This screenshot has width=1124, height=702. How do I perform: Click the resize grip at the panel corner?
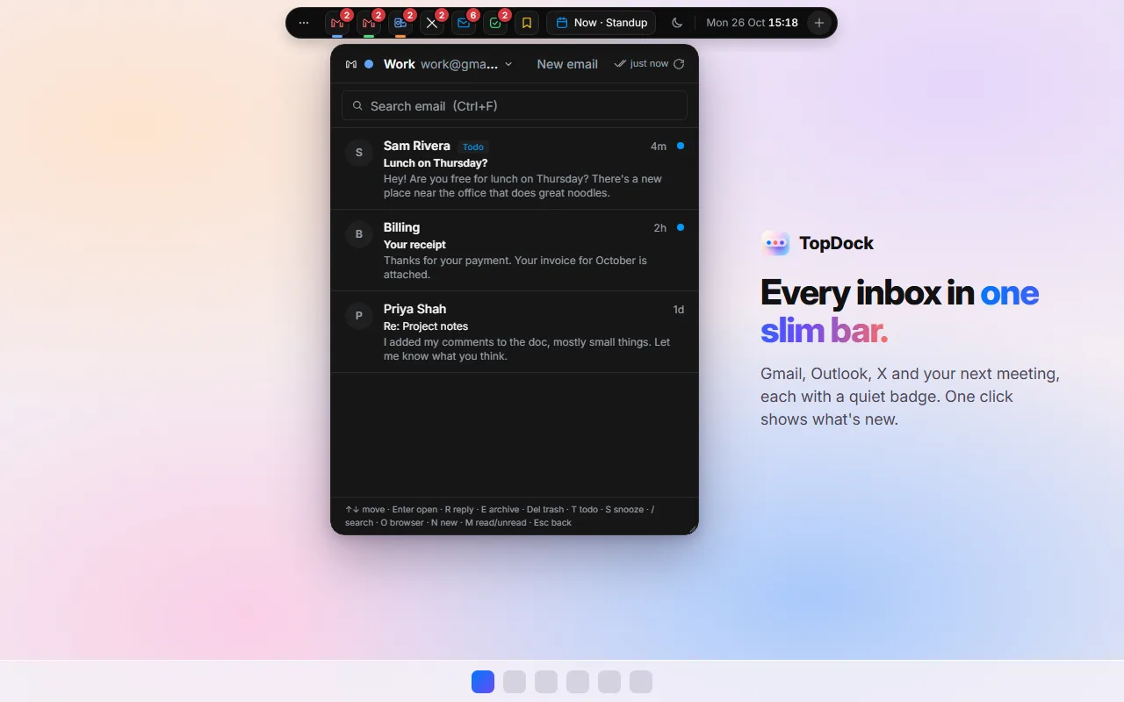[x=692, y=528]
